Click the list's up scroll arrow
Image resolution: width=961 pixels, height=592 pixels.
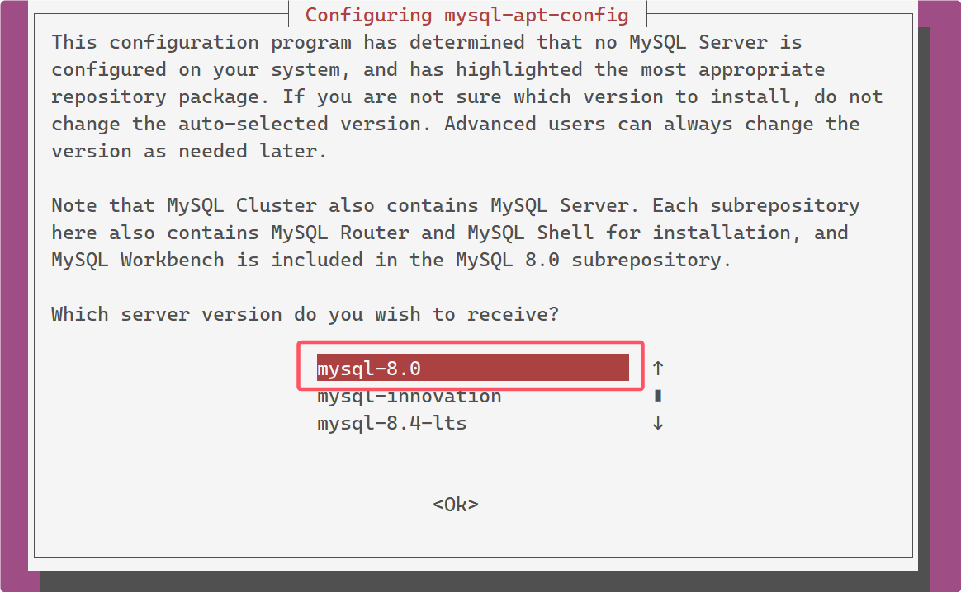[658, 368]
